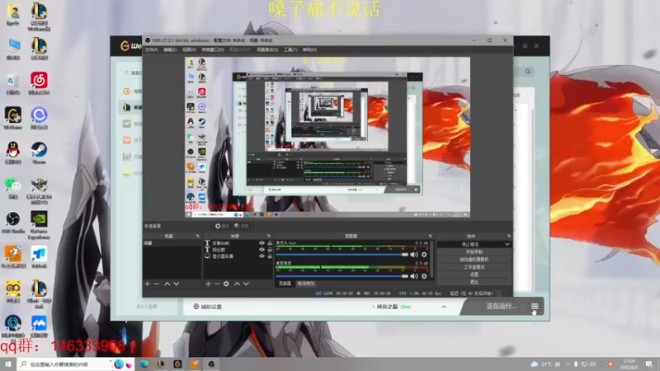660x371 pixels.
Task: Open the OBS 场景集合(S) menu
Action: [267, 49]
